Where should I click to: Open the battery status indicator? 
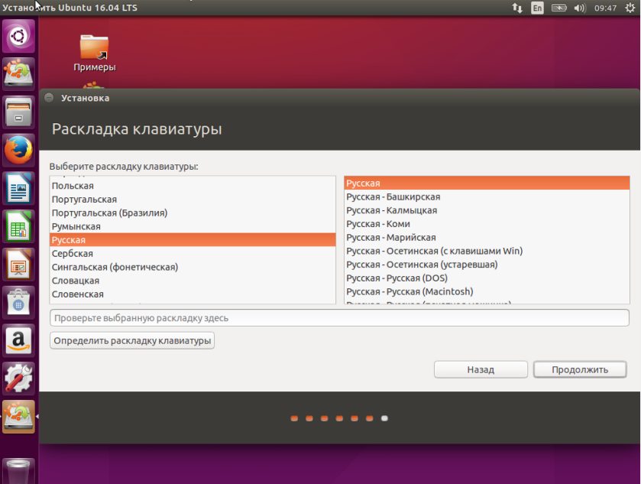(x=558, y=8)
